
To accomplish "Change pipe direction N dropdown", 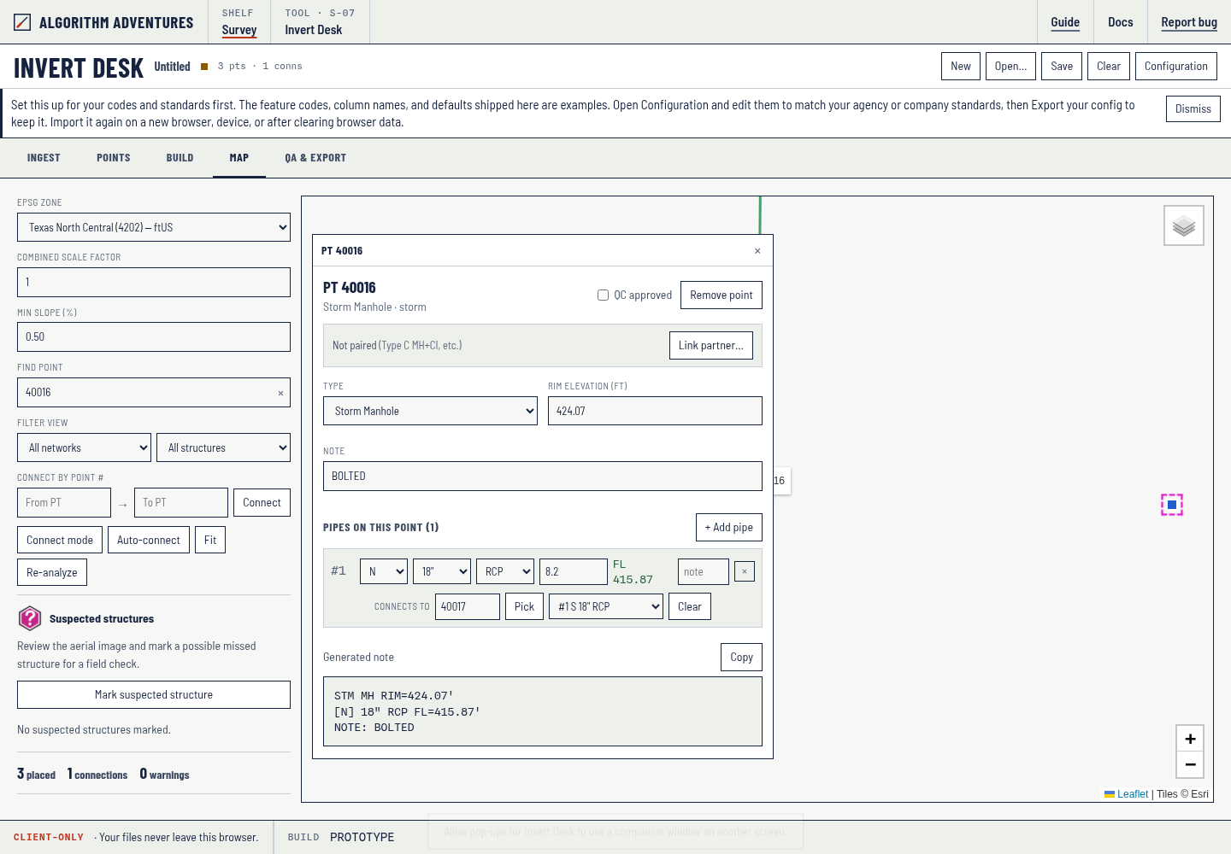I will coord(384,571).
